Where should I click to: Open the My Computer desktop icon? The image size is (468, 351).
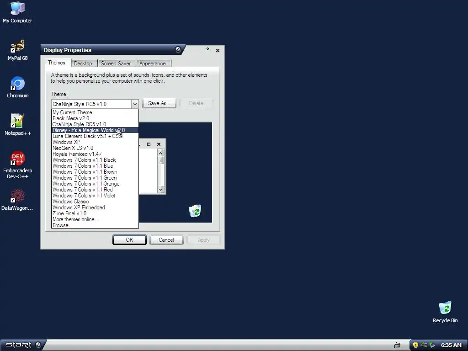[x=17, y=12]
